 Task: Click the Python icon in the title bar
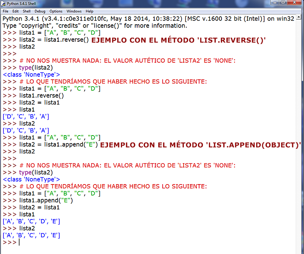pos(3,3)
